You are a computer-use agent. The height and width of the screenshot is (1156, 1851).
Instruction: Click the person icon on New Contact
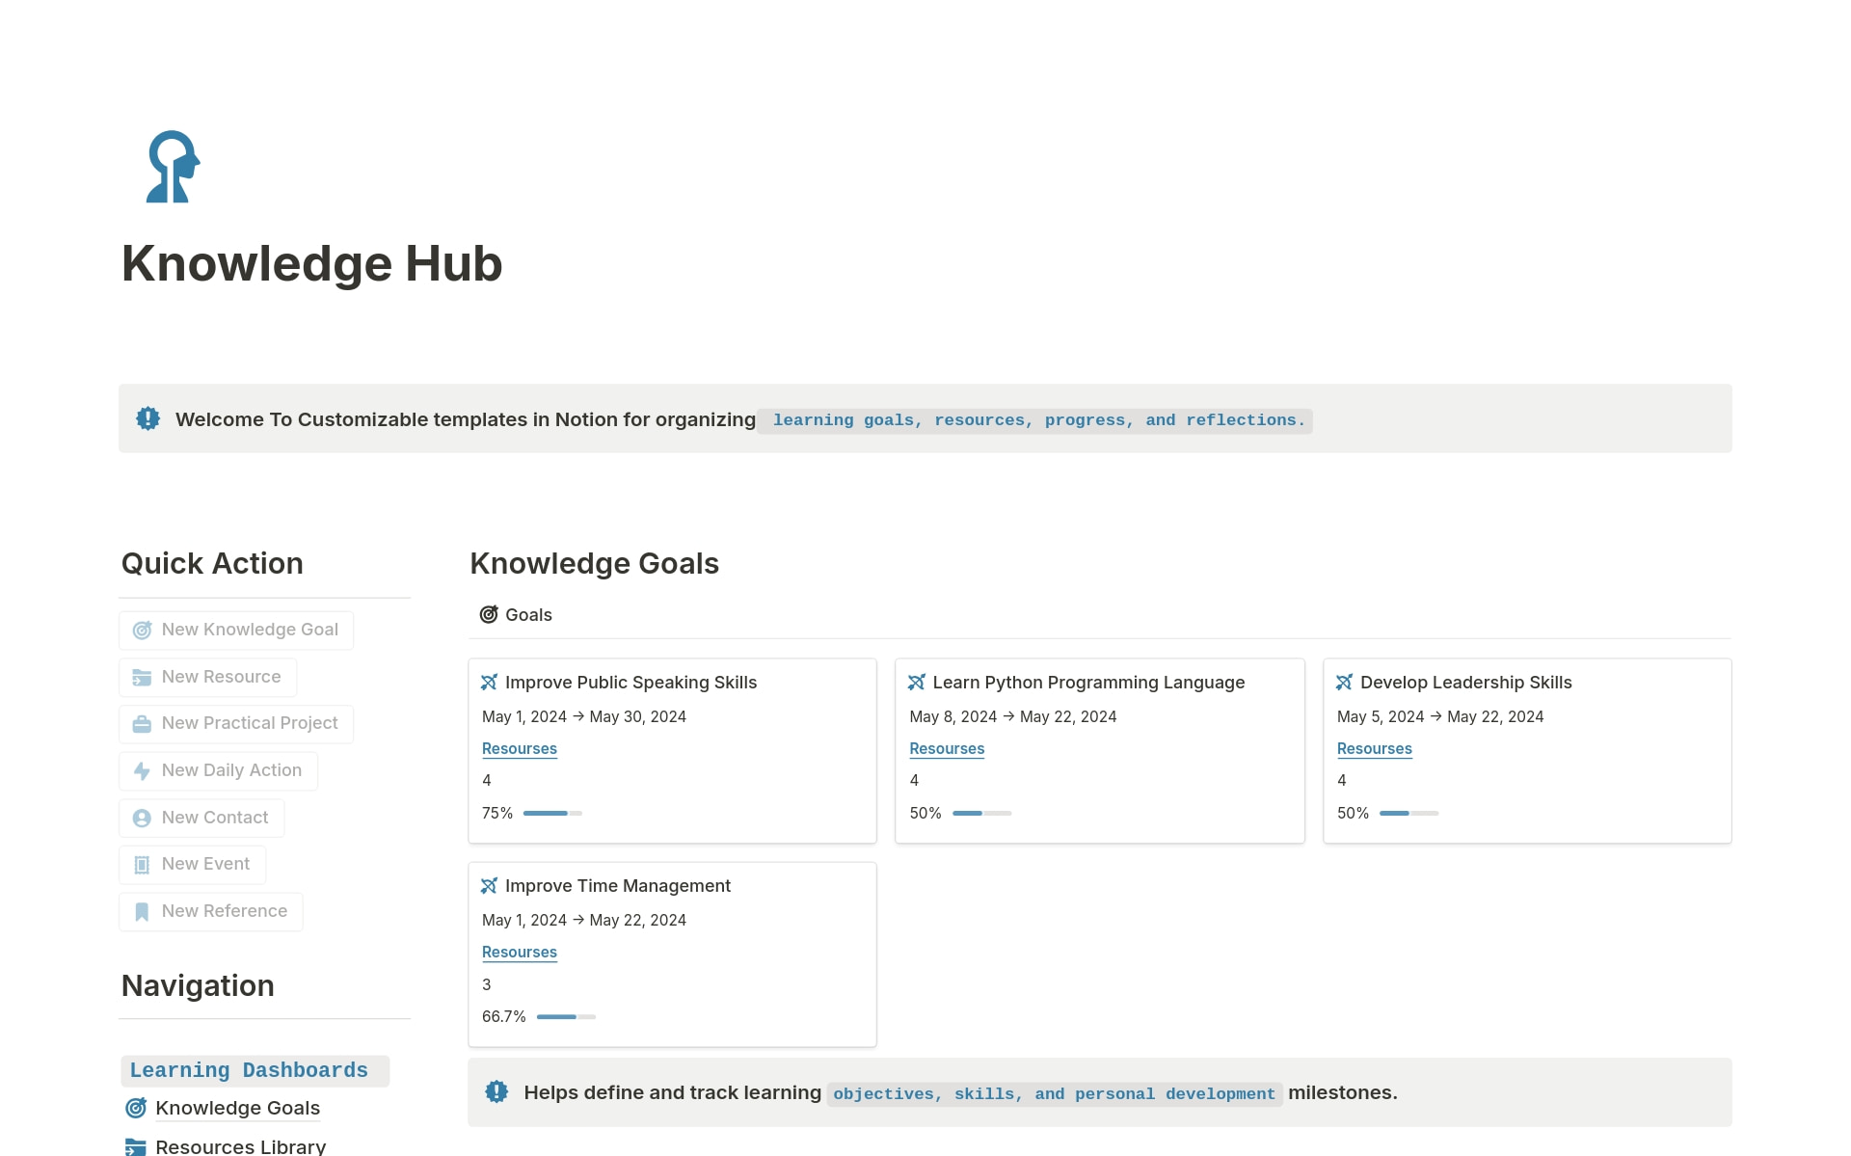click(142, 819)
